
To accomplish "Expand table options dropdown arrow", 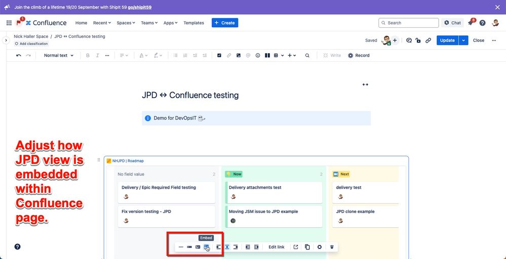I will tap(282, 56).
